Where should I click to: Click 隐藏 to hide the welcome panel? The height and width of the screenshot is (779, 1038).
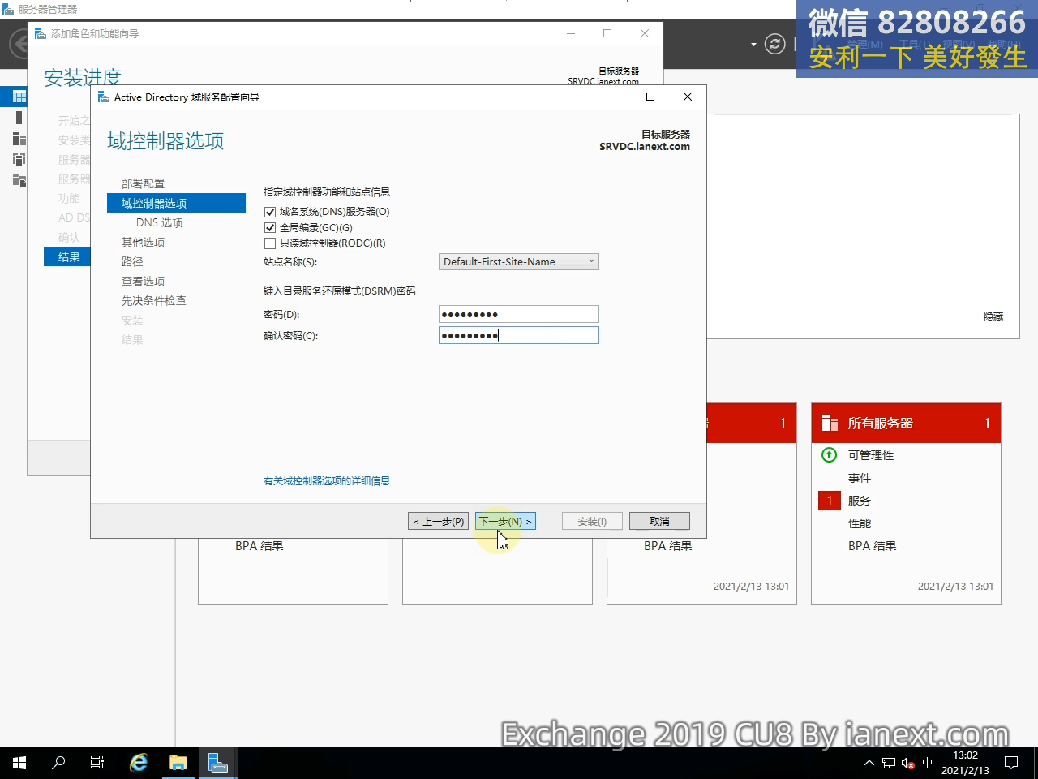[x=993, y=316]
